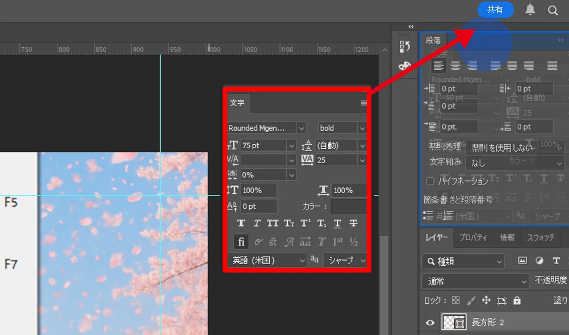The image size is (569, 335).
Task: Open the シャープ anti-aliasing dropdown in 文字 panel
Action: [345, 260]
